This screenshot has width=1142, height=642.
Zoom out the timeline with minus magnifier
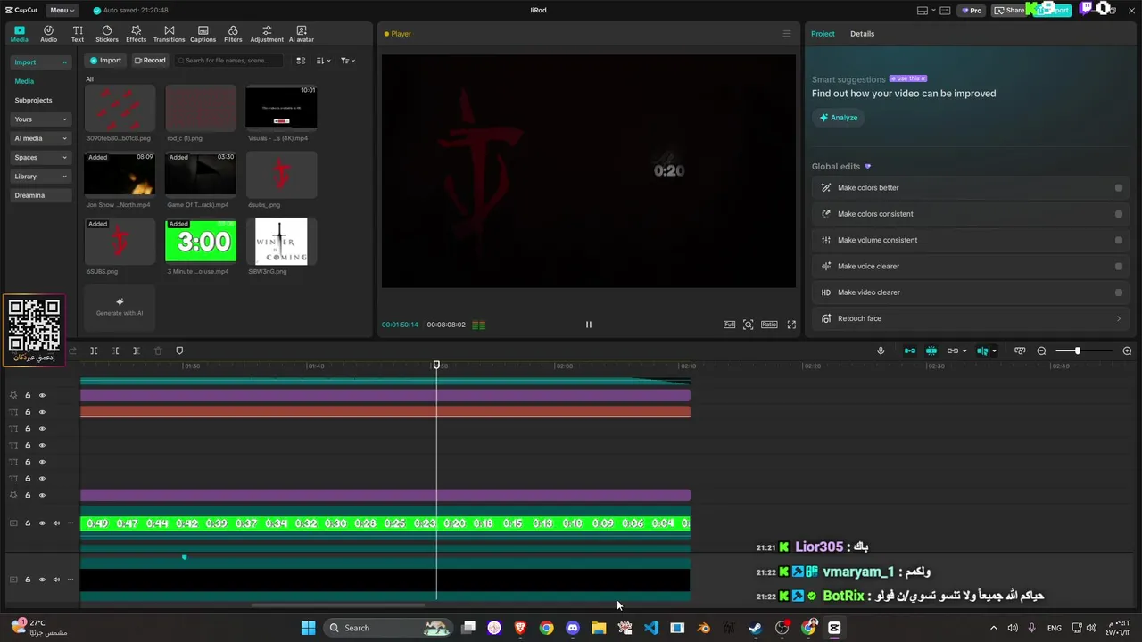[x=1041, y=350]
